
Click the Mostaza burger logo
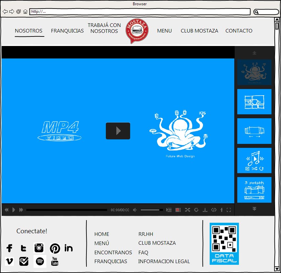[x=137, y=31]
